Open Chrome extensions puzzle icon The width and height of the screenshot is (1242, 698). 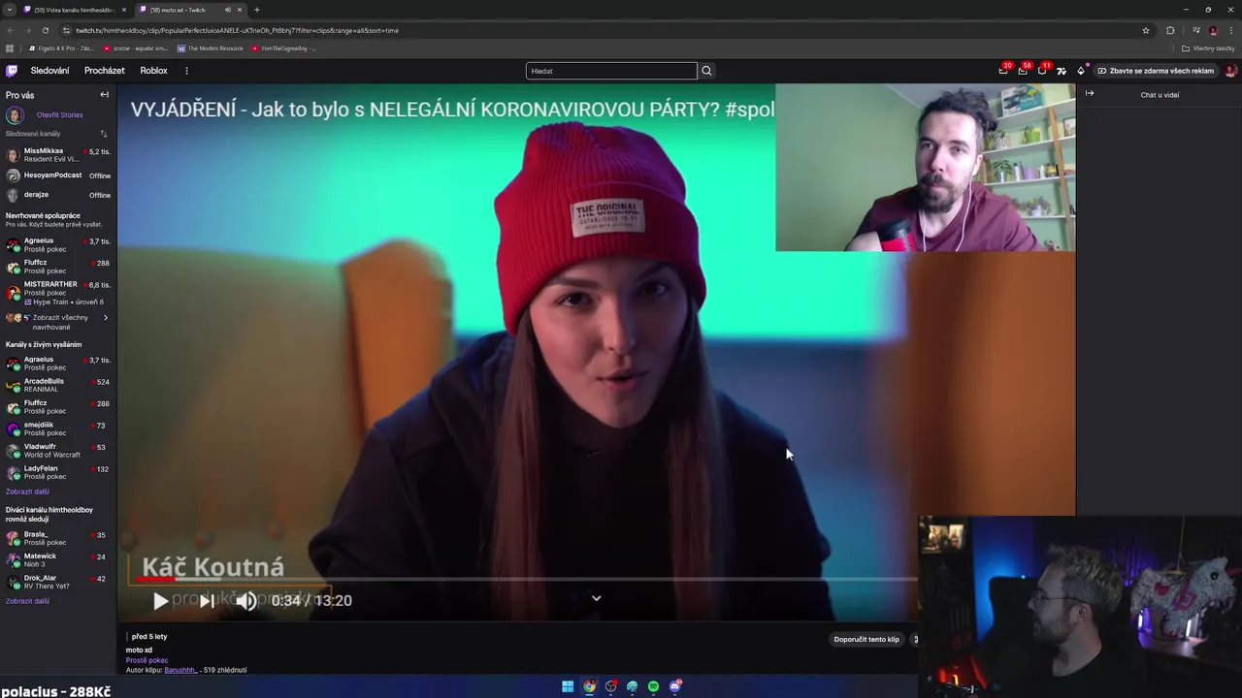click(1170, 30)
